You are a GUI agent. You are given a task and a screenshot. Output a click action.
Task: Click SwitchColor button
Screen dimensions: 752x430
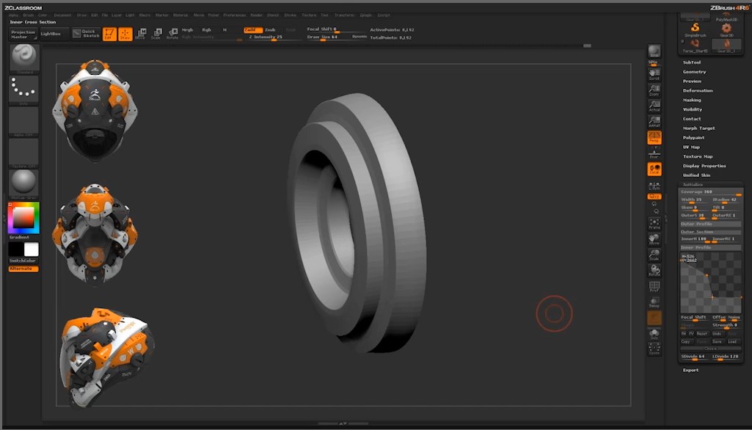pos(23,260)
